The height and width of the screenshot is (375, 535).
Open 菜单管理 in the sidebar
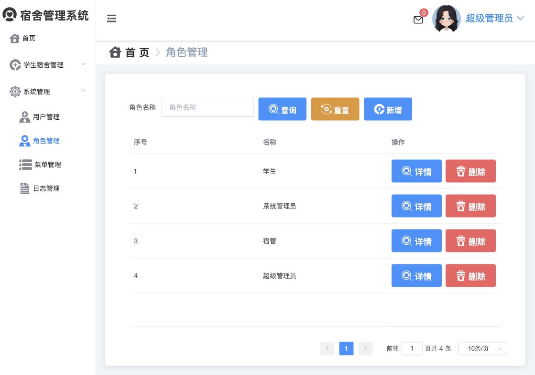[x=47, y=165]
